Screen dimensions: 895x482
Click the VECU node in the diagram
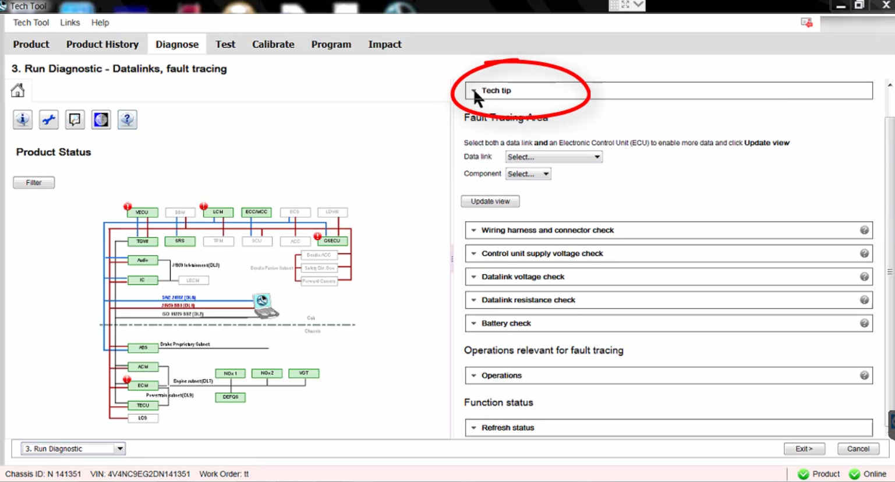tap(143, 212)
